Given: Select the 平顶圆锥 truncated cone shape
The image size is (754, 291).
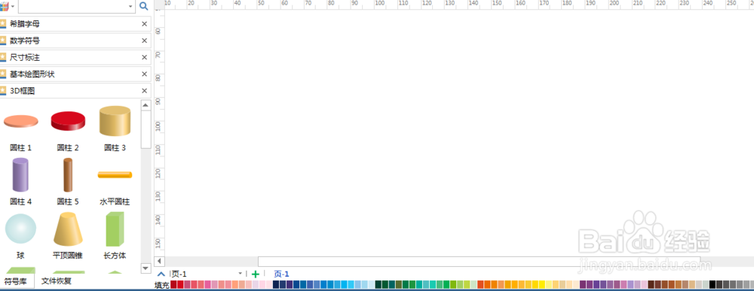Looking at the screenshot, I should point(68,229).
